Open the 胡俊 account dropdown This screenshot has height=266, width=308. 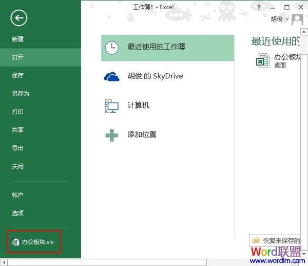point(280,19)
